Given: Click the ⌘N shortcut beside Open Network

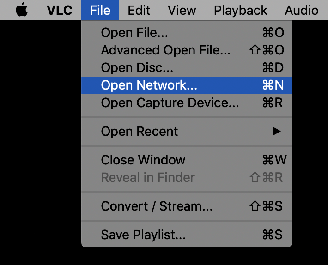Looking at the screenshot, I should (273, 85).
